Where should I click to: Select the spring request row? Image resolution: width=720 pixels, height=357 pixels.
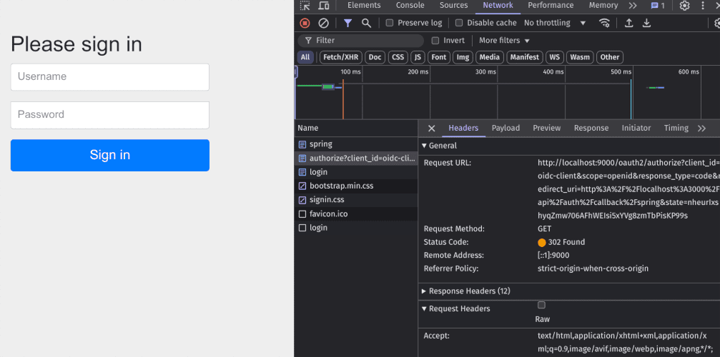[x=356, y=144]
